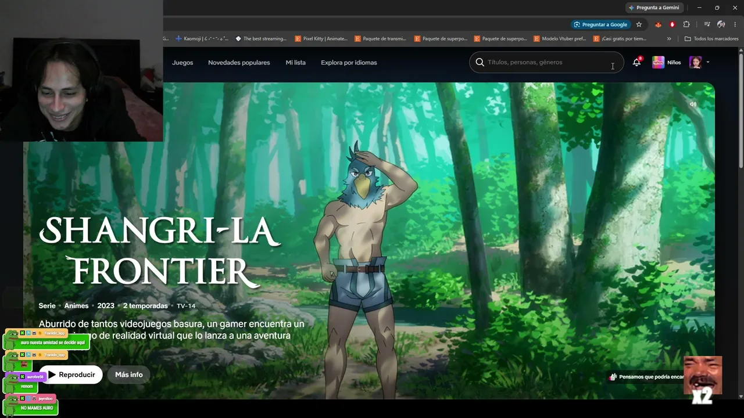Open the Juegos section

183,63
